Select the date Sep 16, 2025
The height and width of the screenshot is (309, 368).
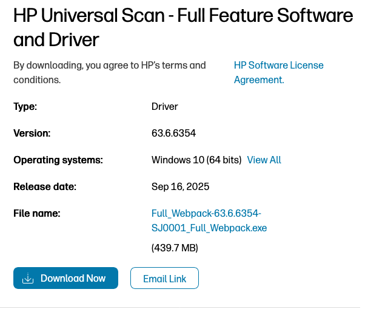pos(180,187)
